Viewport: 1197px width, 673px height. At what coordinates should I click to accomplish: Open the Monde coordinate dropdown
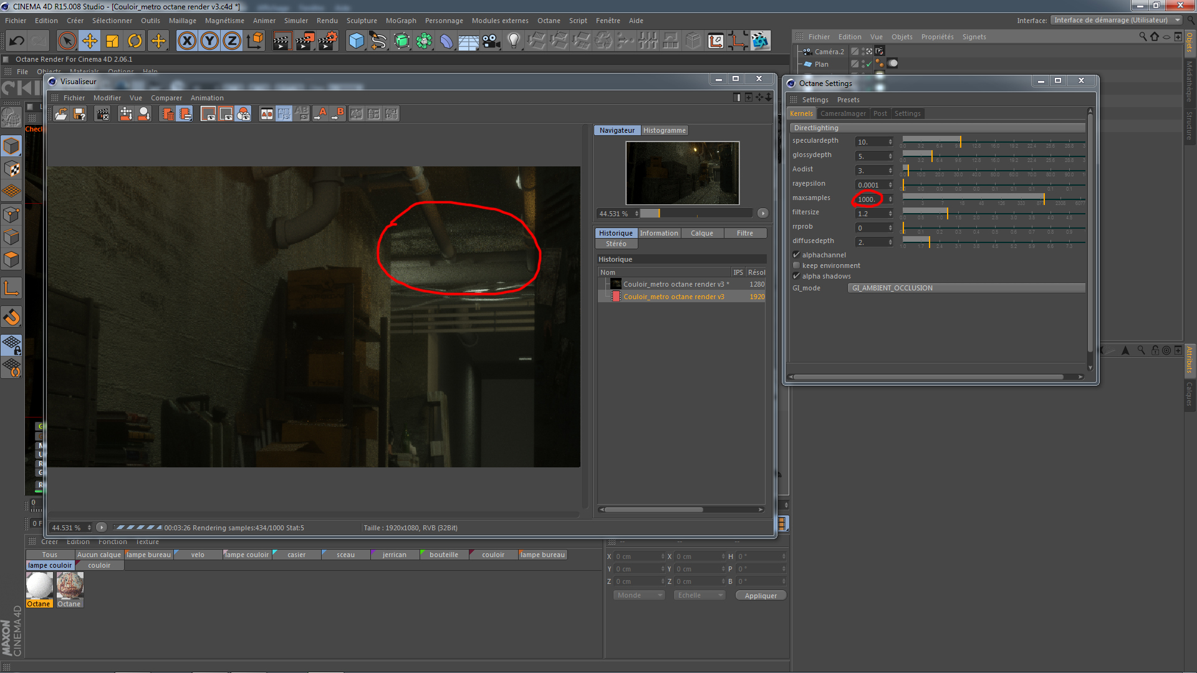[x=639, y=595]
